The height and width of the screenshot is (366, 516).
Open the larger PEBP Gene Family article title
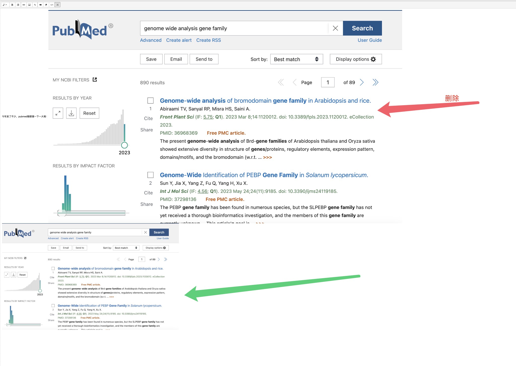coord(264,175)
